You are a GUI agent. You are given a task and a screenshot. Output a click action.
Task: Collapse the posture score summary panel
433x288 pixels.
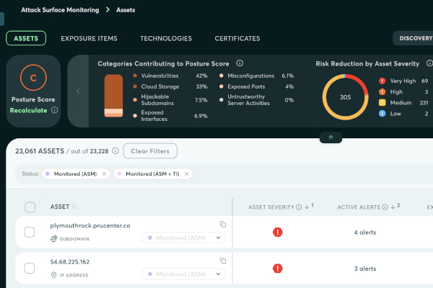pos(331,137)
